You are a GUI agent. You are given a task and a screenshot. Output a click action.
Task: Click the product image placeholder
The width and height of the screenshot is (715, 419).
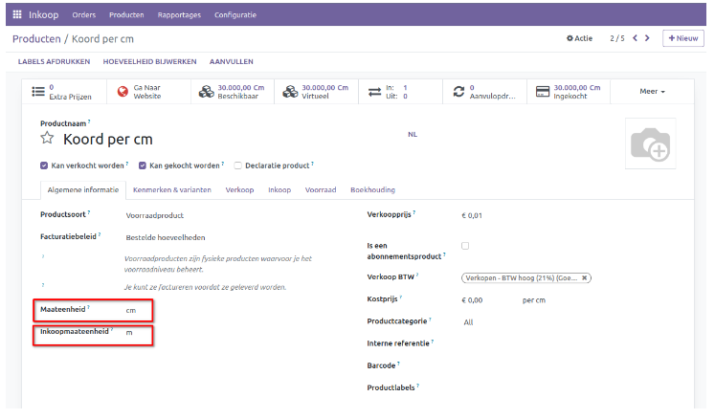pos(650,143)
